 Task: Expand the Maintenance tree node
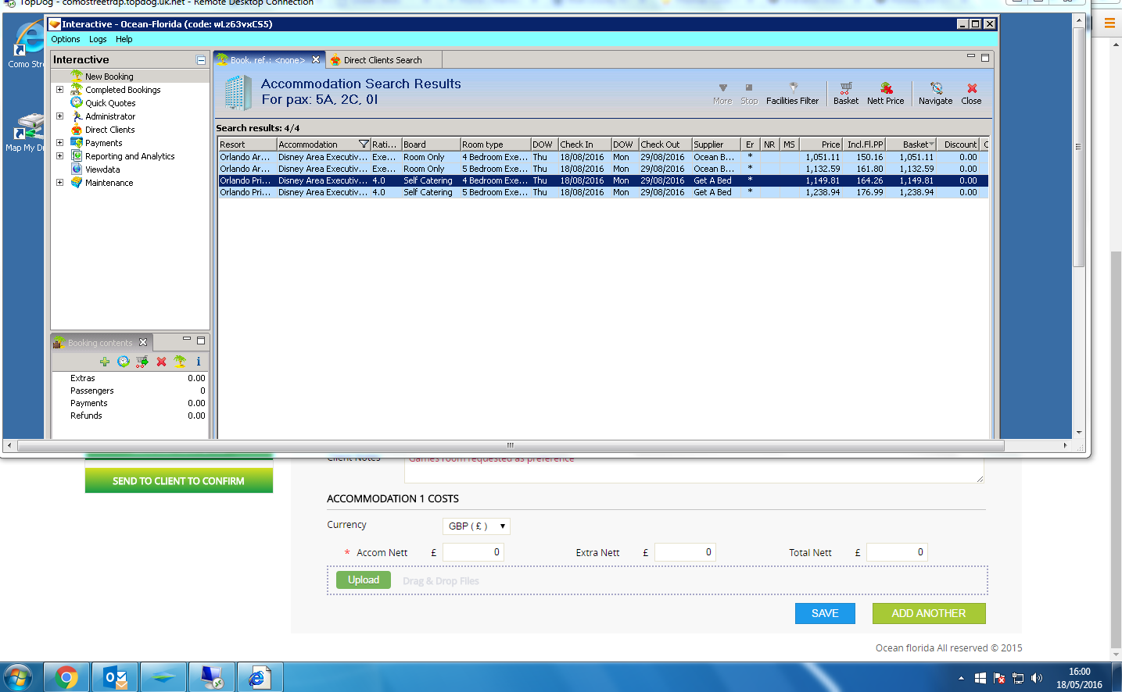pos(59,183)
